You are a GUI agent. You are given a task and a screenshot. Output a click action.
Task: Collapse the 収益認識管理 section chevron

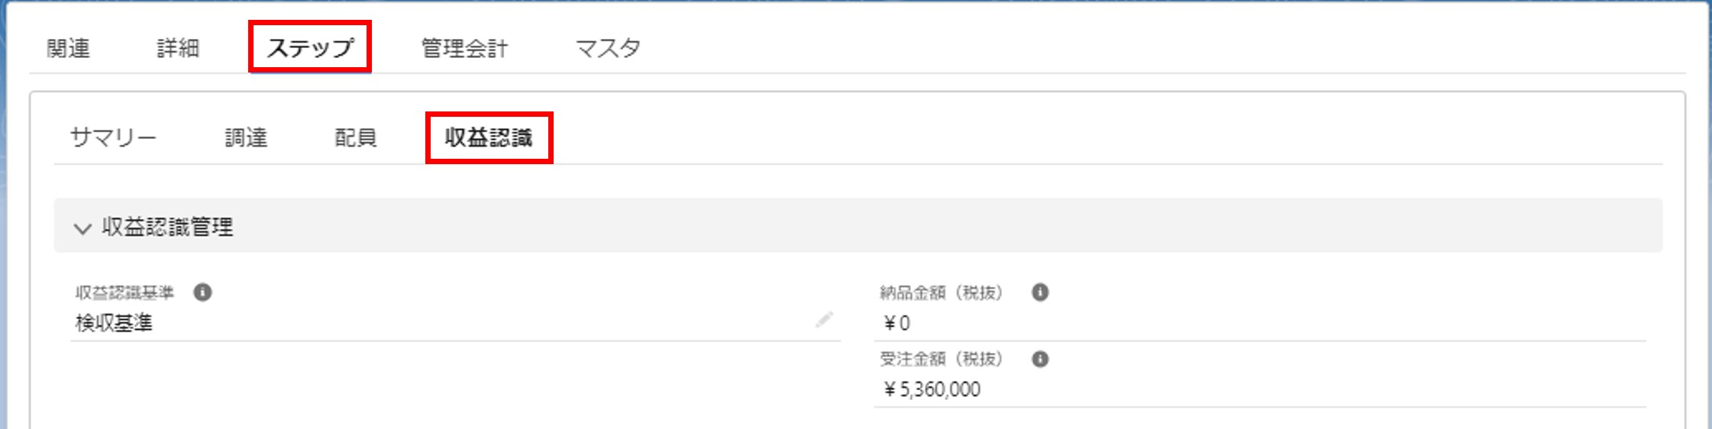[x=82, y=227]
